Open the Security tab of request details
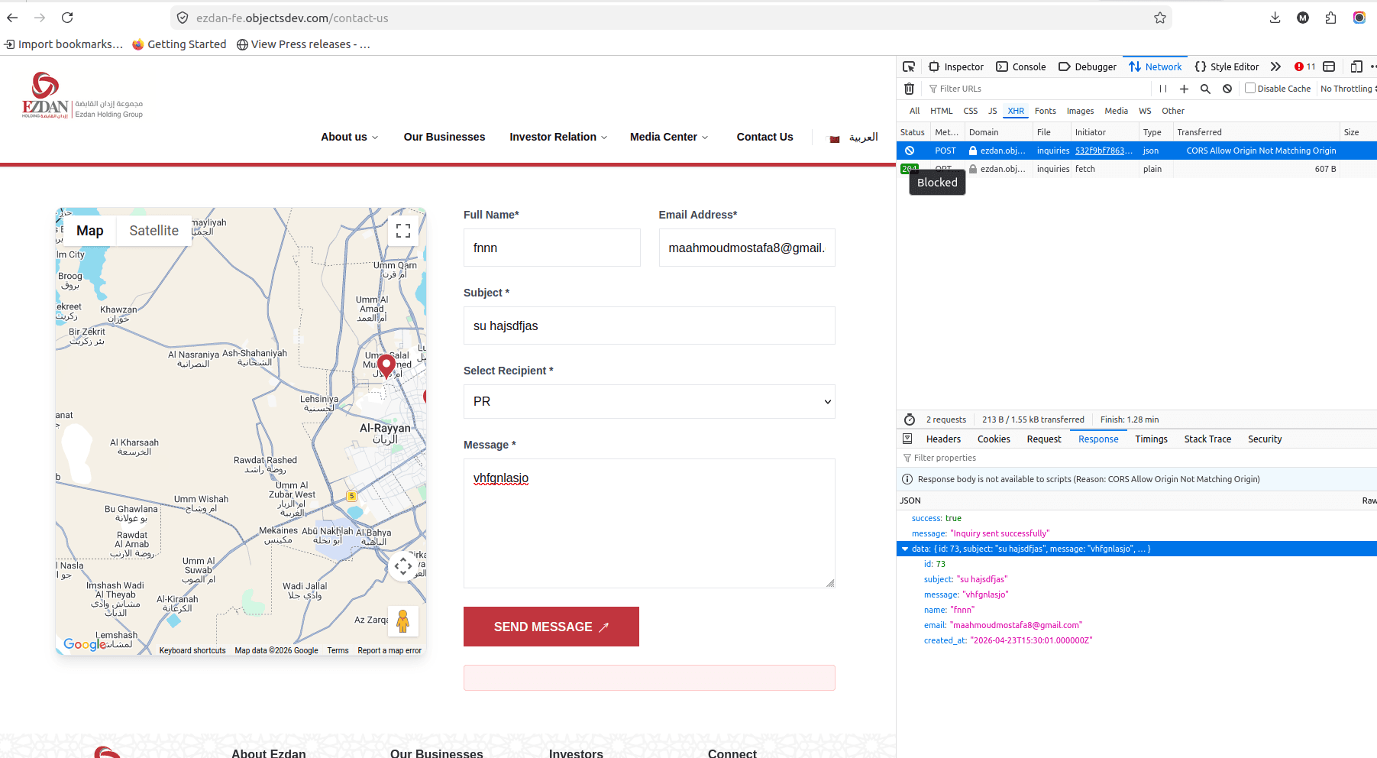Screen dimensions: 1377x758 (1265, 439)
